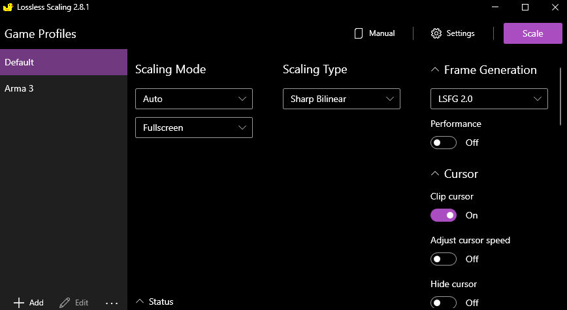Screen dimensions: 567x310
Task: Click the Manual book icon
Action: tap(358, 33)
